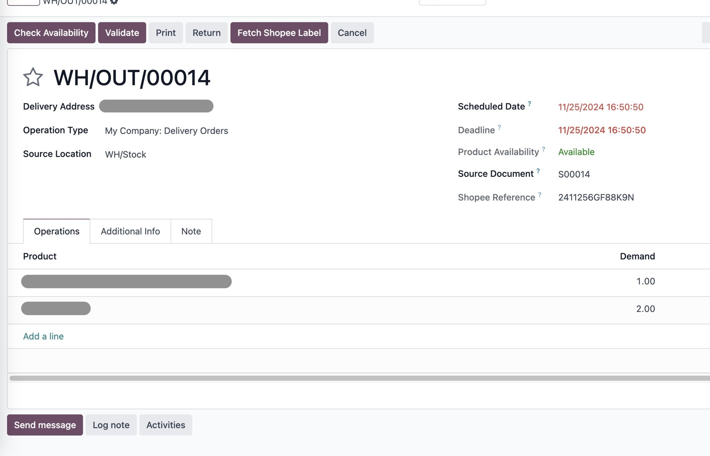The height and width of the screenshot is (456, 710).
Task: Click the second blurred product line
Action: (x=56, y=309)
